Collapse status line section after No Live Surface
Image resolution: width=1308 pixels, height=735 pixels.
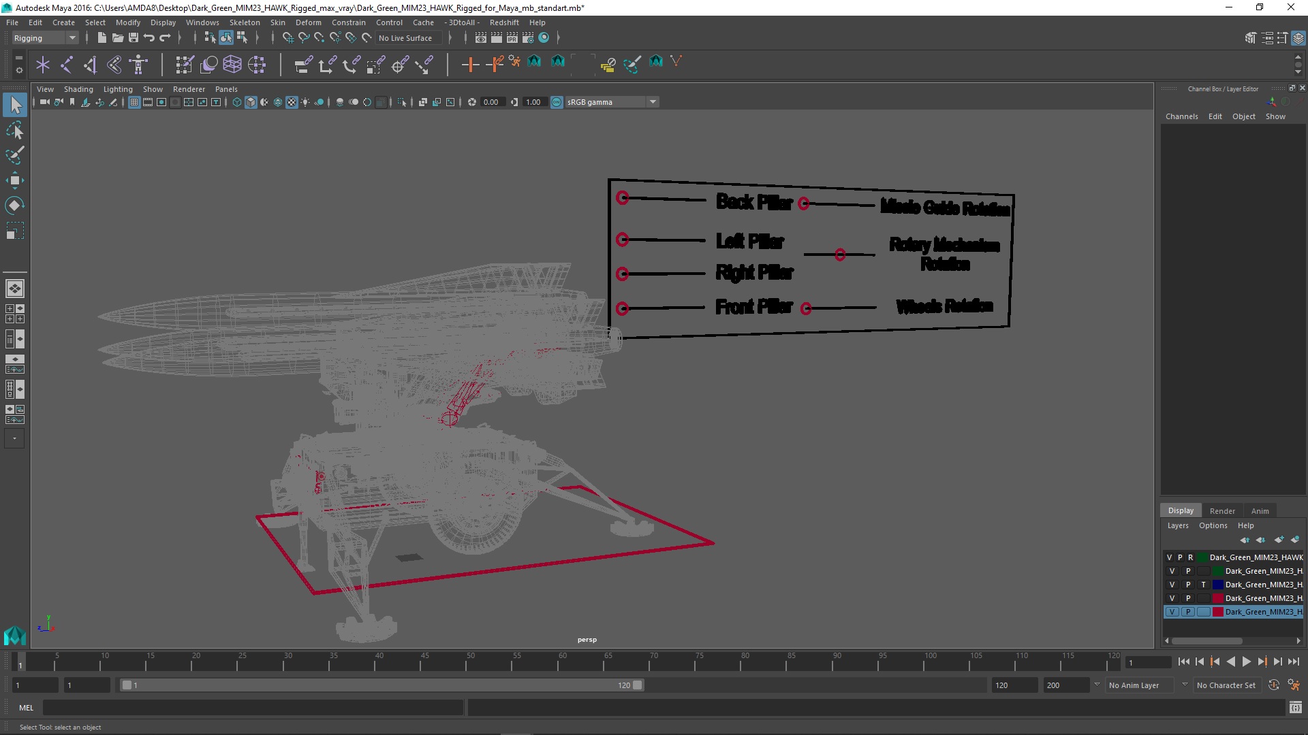point(450,38)
